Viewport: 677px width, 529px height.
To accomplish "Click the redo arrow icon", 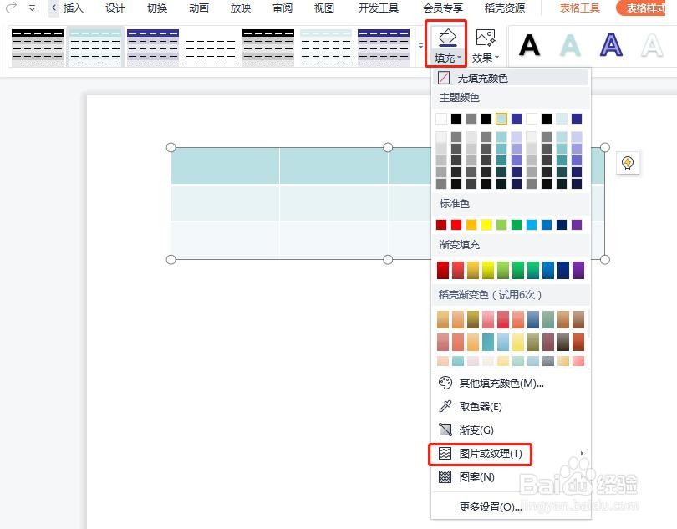I will click(12, 8).
